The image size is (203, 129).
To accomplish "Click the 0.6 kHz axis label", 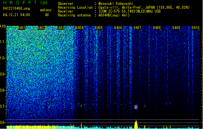I will 3,123.
